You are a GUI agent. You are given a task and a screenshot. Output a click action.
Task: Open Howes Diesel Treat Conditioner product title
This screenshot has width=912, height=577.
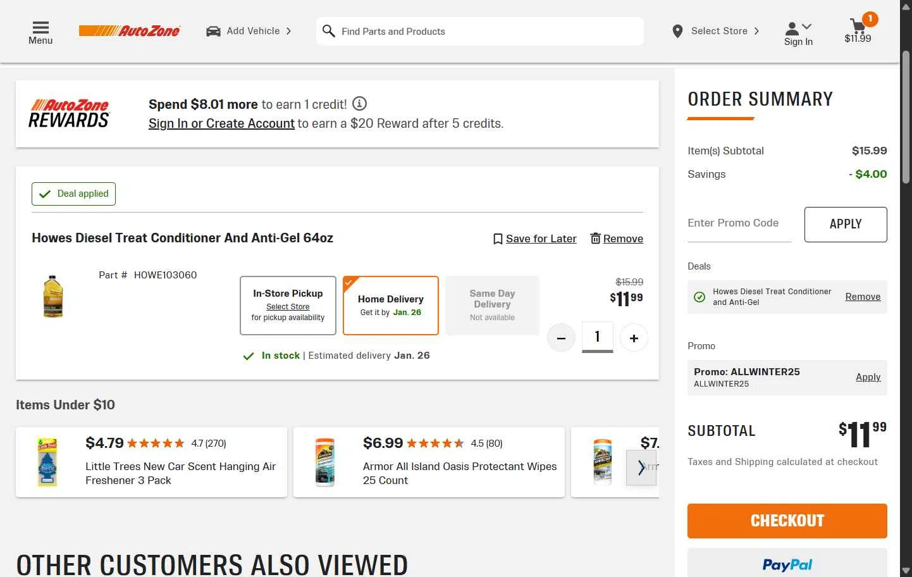[182, 238]
